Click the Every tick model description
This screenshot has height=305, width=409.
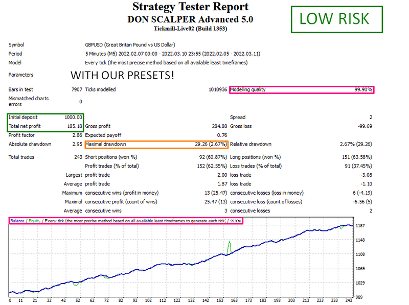tap(166, 63)
